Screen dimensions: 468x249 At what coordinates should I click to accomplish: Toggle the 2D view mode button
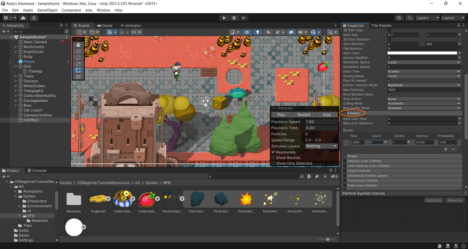coord(246,32)
